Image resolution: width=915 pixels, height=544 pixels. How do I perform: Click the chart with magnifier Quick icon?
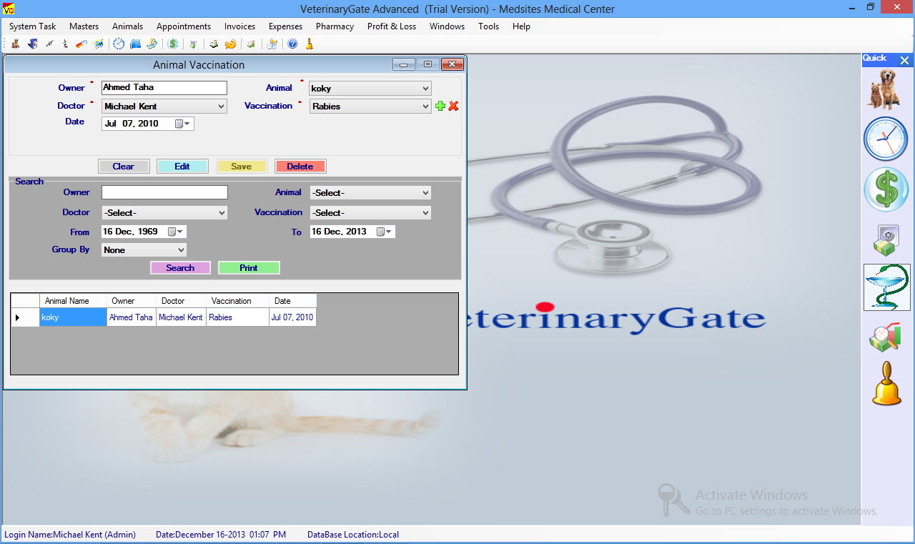[885, 337]
